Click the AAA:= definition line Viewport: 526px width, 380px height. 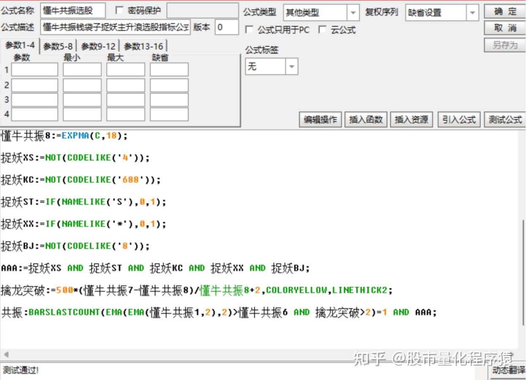[x=155, y=268]
